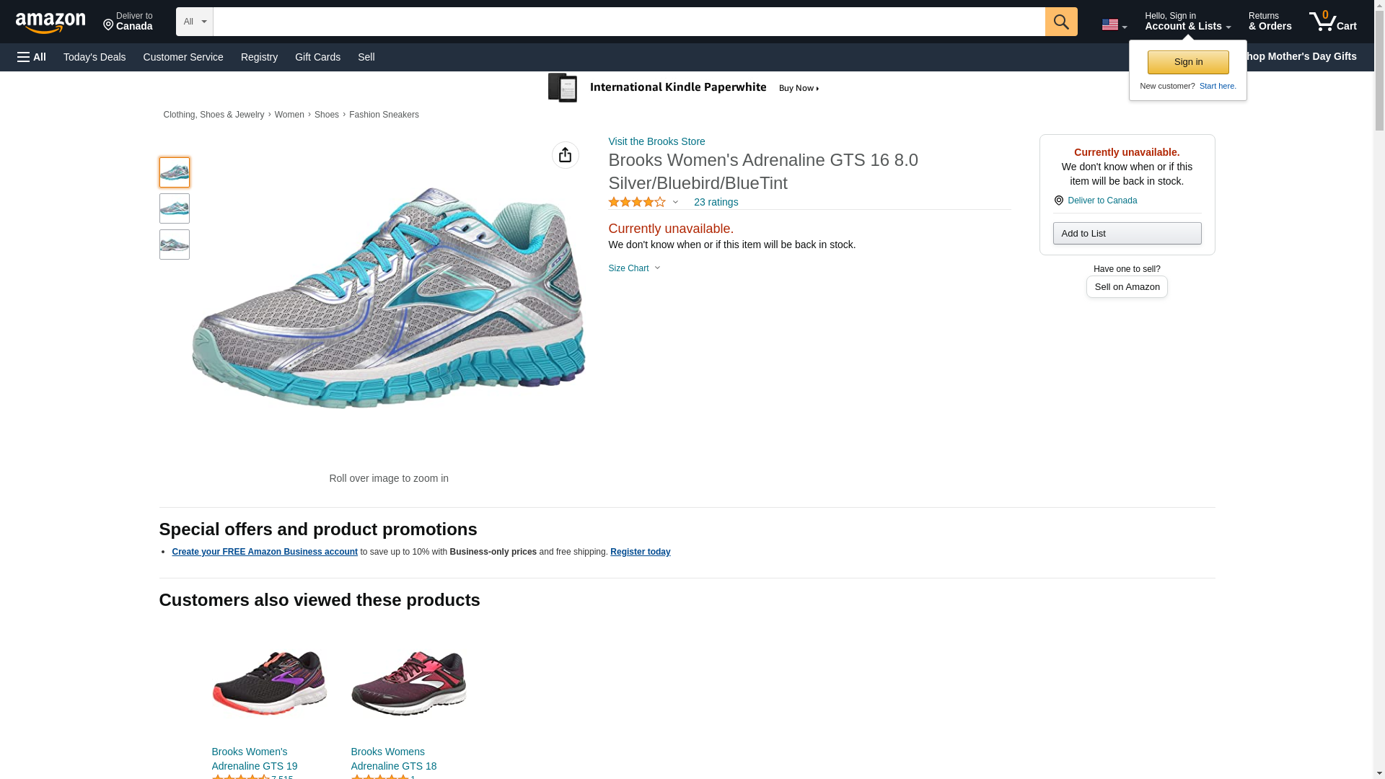
Task: Click the search magnifying glass button
Action: coord(1060,22)
